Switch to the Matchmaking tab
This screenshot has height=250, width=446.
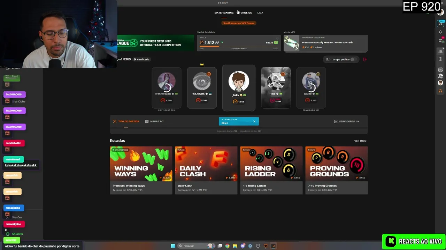click(x=224, y=13)
